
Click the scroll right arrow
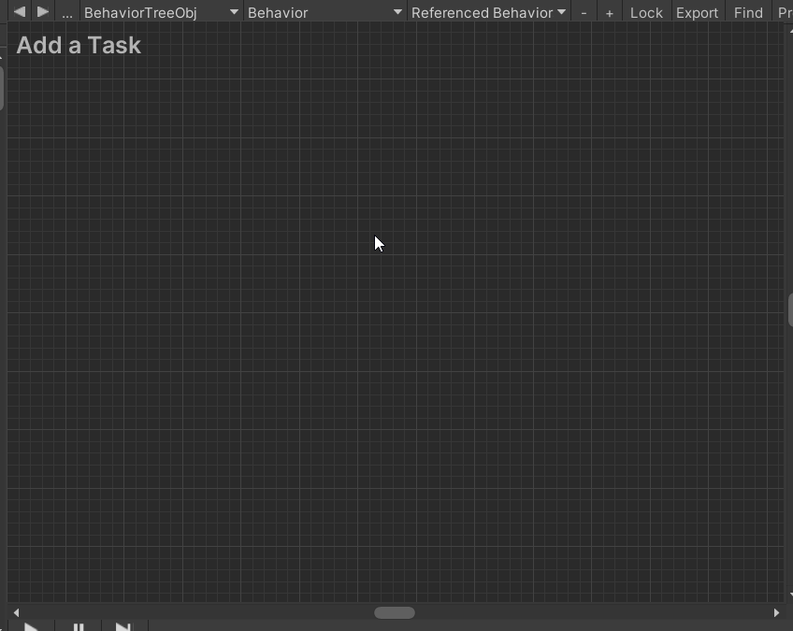click(x=776, y=612)
